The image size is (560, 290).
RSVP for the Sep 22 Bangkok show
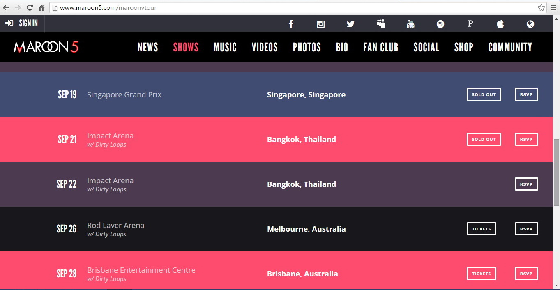[x=526, y=184]
